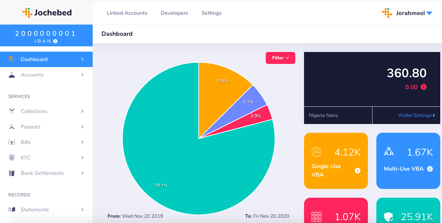Click the red info icon beside 0.00
This screenshot has width=442, height=223.
click(424, 87)
